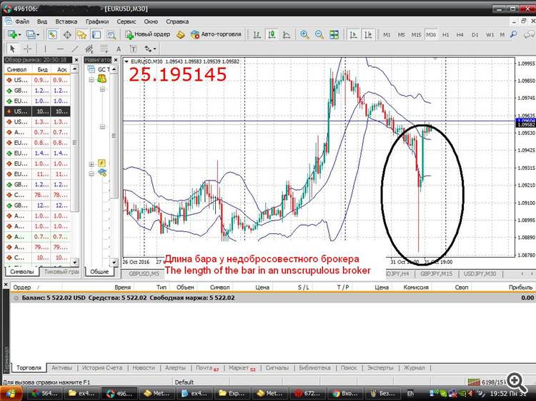Select the equidistant channel tool
Viewport: 536px width, 401px height.
click(89, 49)
